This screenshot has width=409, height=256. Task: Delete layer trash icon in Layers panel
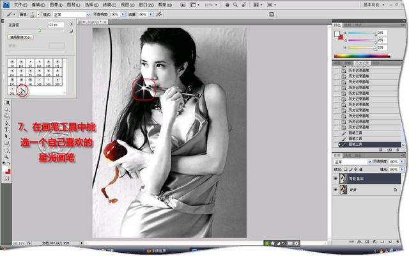tap(397, 242)
